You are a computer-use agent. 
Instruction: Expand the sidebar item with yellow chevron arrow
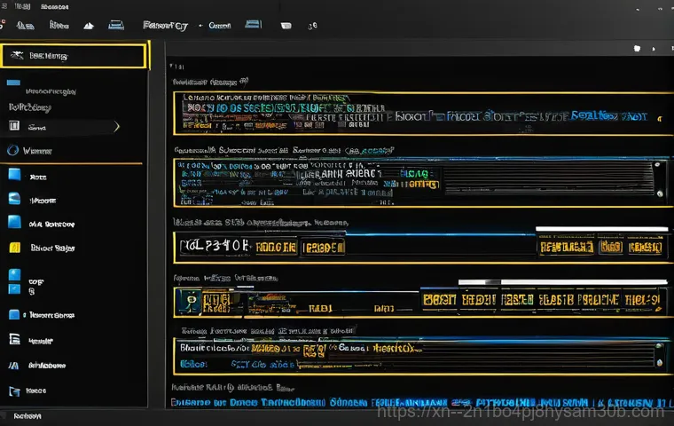coord(117,128)
